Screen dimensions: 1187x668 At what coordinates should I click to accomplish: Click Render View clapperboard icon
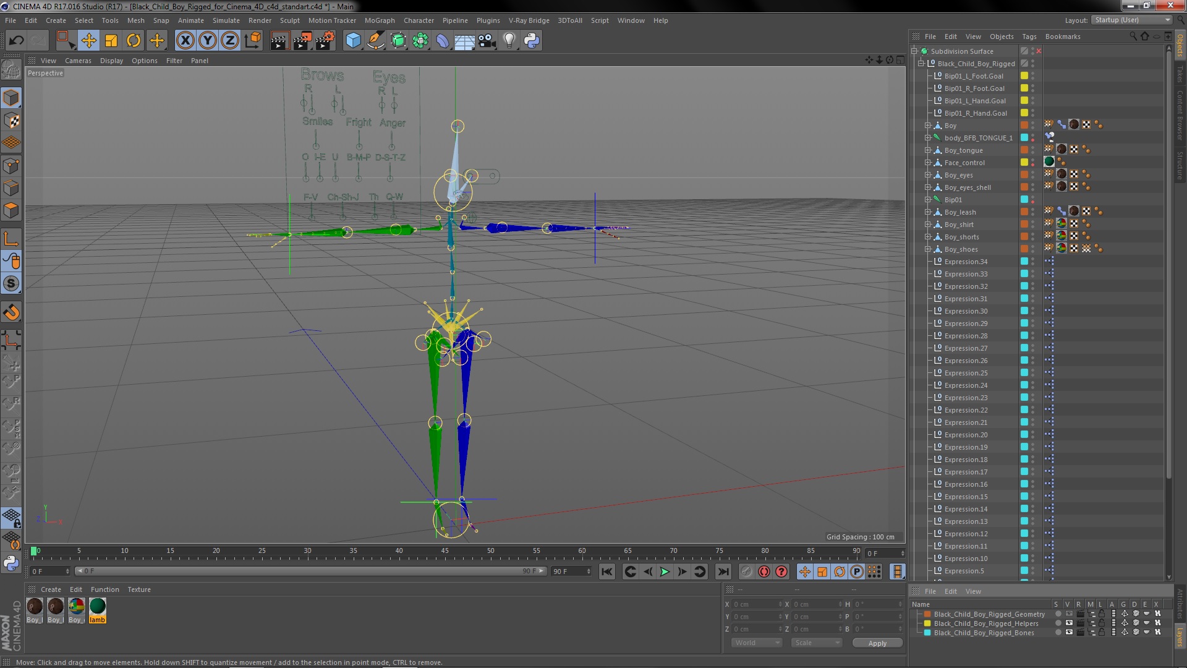[279, 41]
